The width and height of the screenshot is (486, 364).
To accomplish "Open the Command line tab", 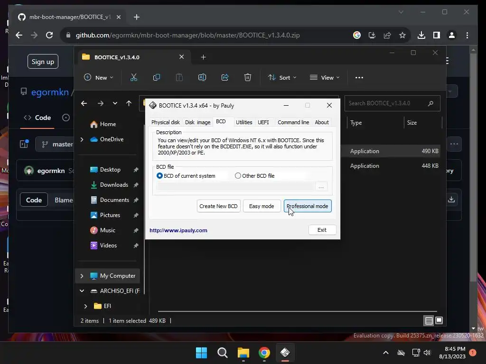I will click(293, 122).
